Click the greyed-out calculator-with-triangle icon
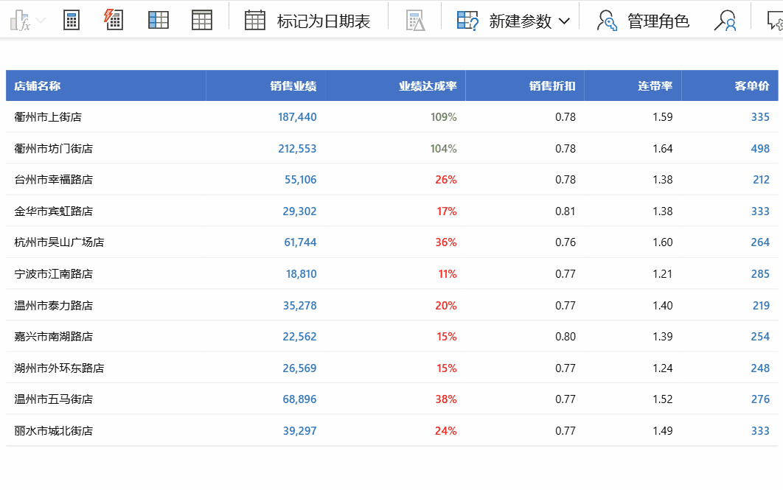Image resolution: width=783 pixels, height=490 pixels. pos(416,21)
